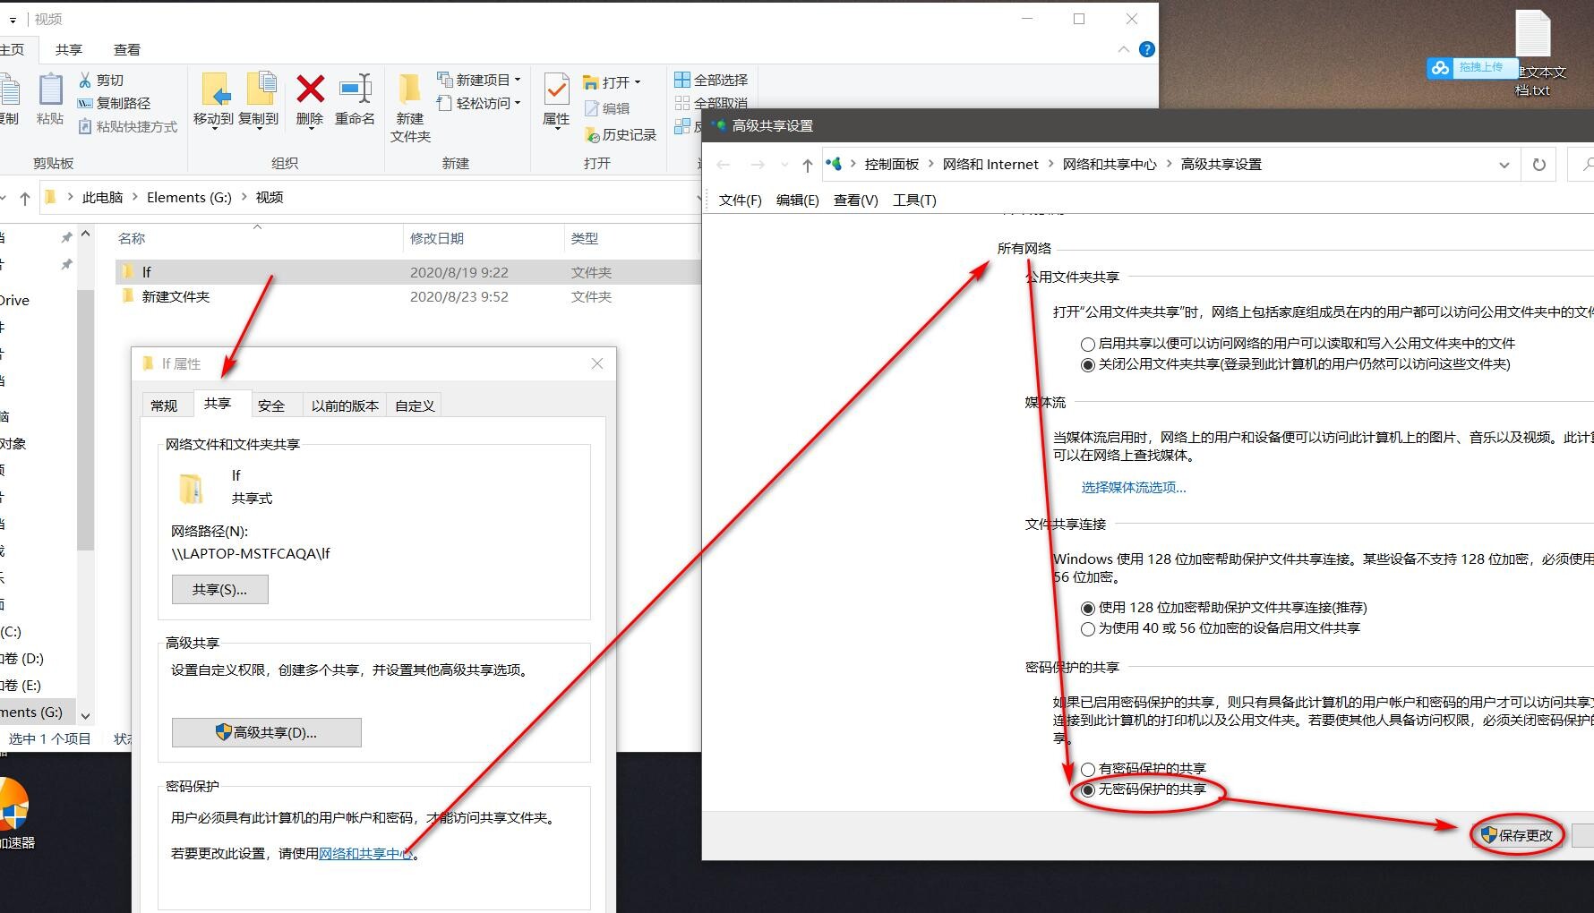Select 有密码保护的共享 radio option
The height and width of the screenshot is (913, 1594).
(x=1088, y=769)
